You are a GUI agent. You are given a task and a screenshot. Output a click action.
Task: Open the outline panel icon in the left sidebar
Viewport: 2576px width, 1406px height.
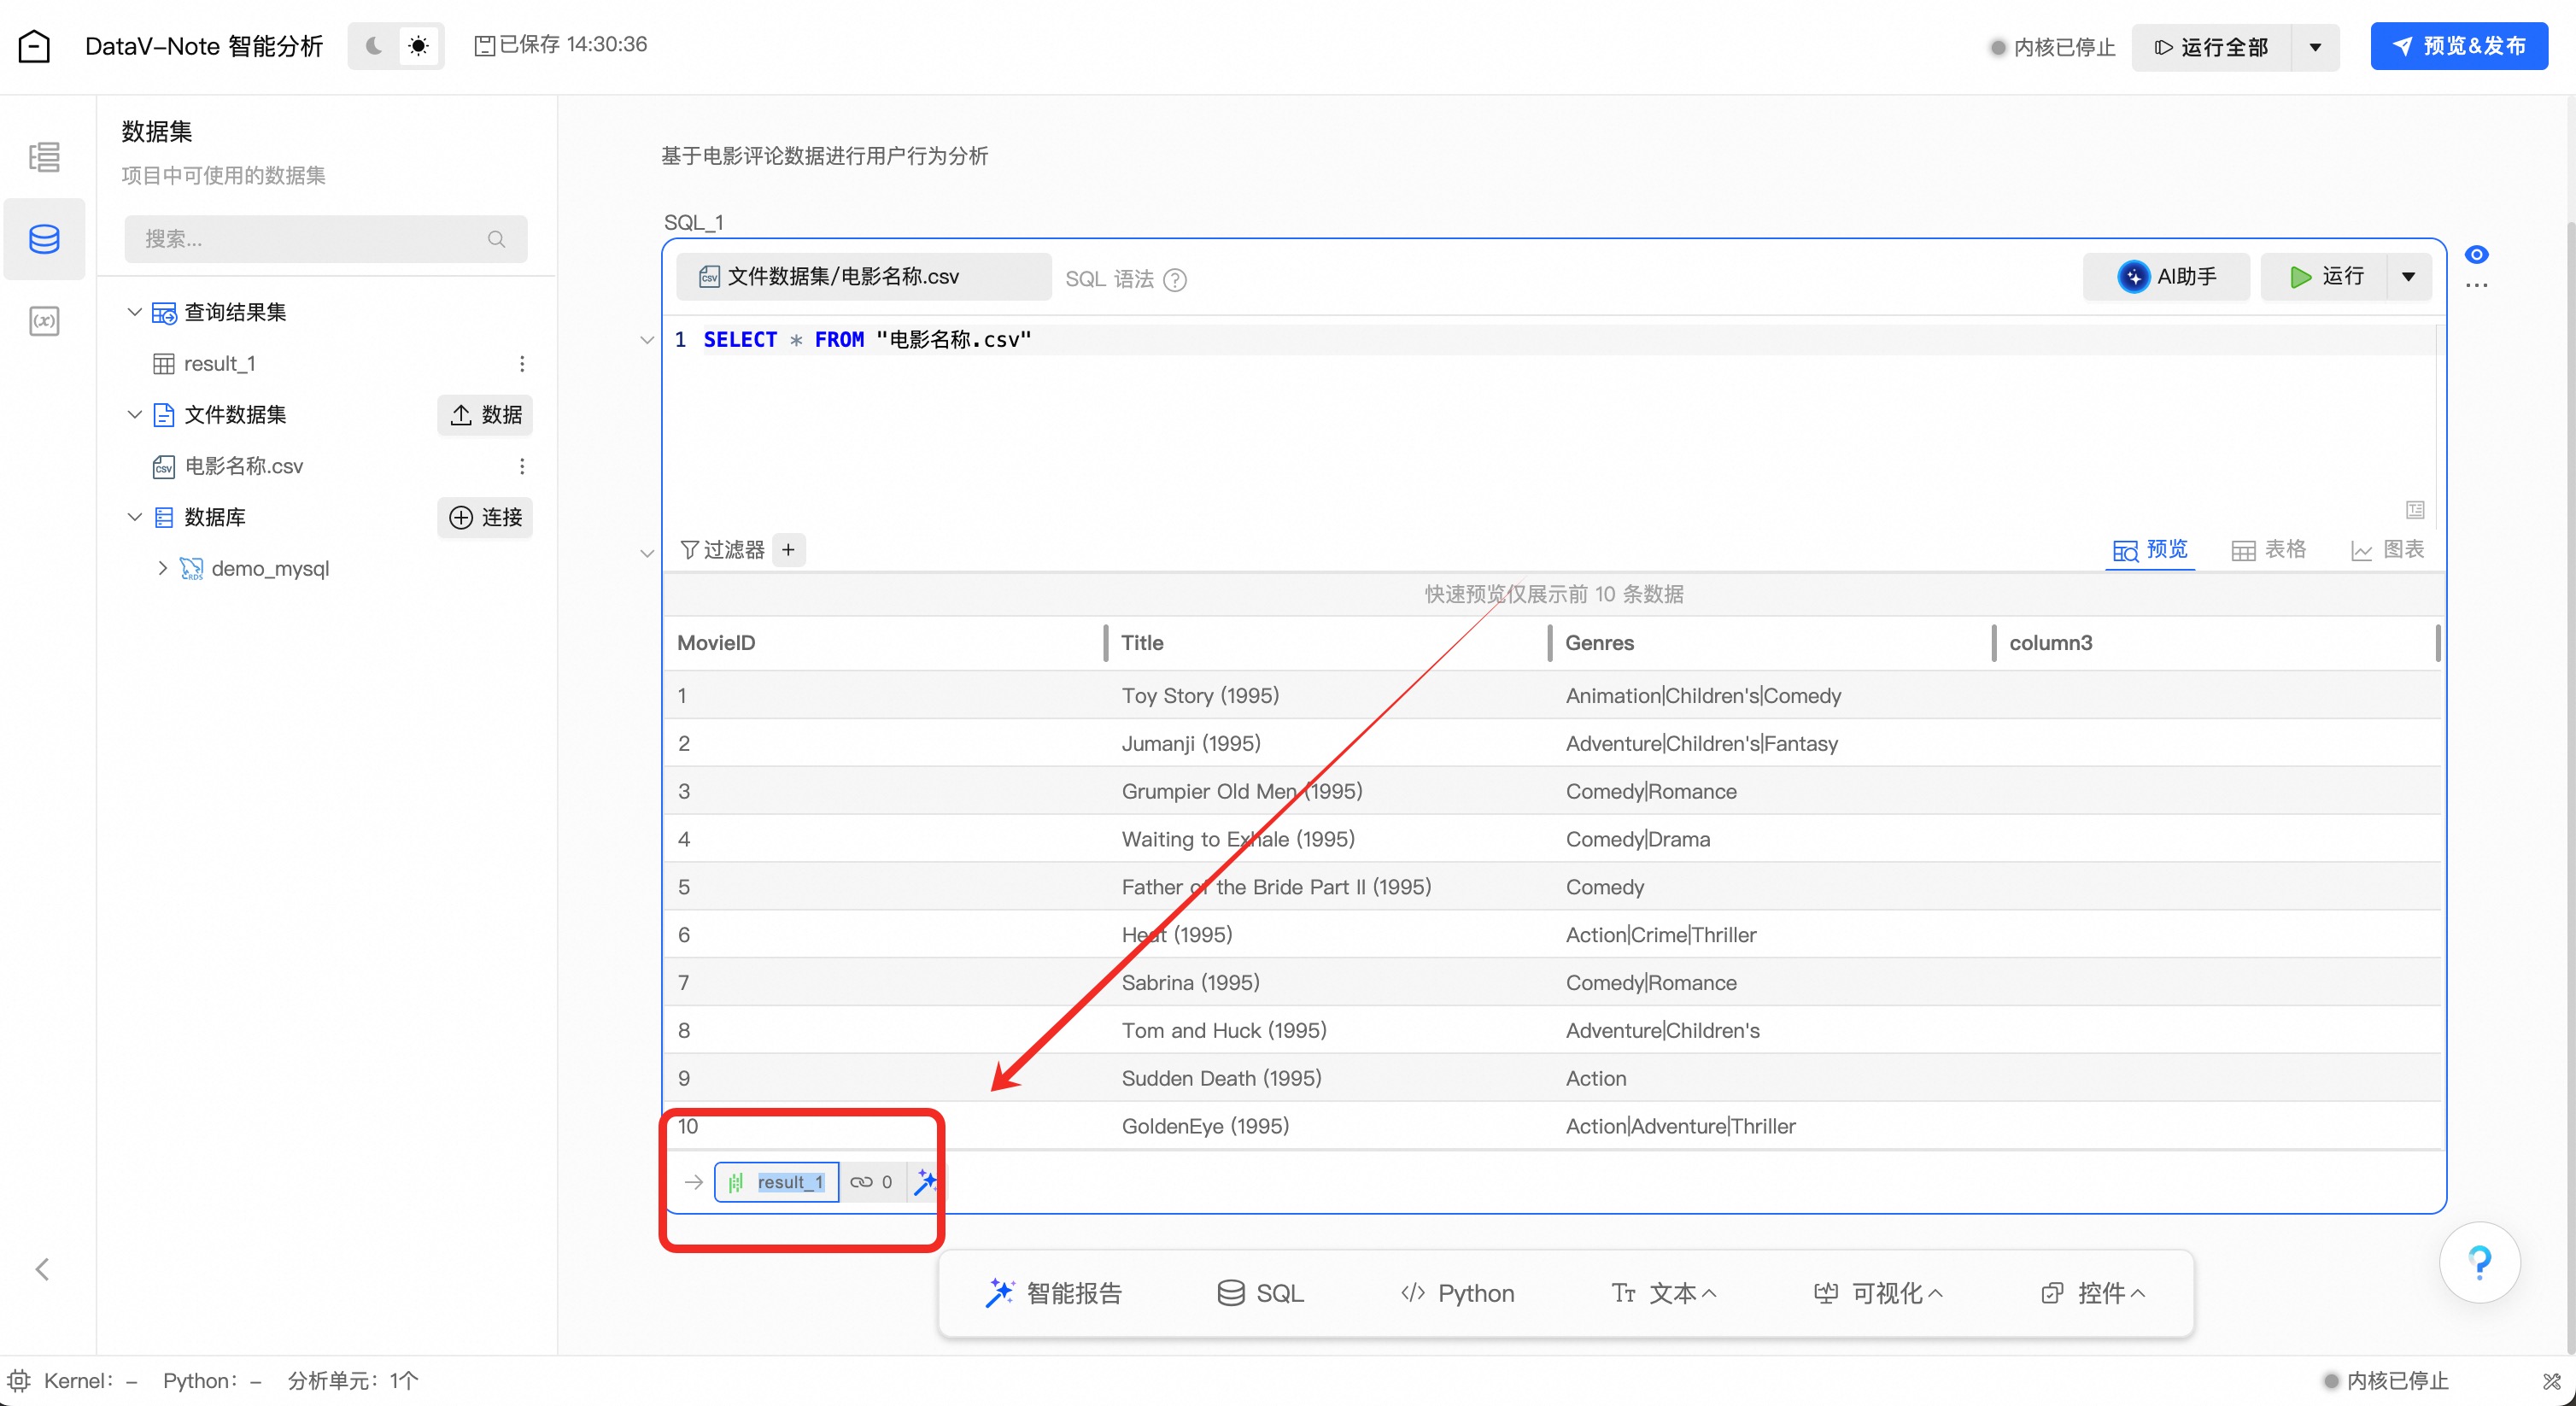pos(44,157)
